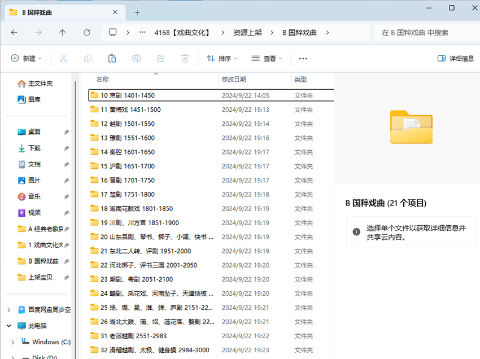This screenshot has height=359, width=480.
Task: Select folder 11 黄梅戏 1451-1500
Action: (211, 110)
